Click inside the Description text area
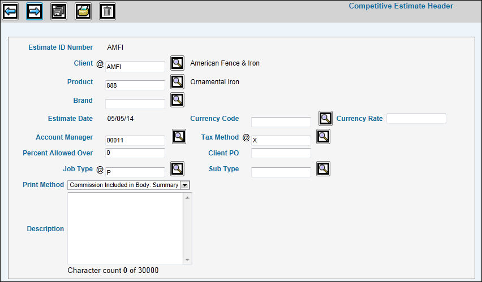 [x=125, y=228]
